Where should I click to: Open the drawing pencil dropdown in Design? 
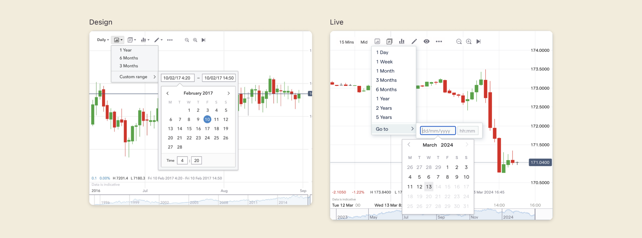[x=158, y=40]
